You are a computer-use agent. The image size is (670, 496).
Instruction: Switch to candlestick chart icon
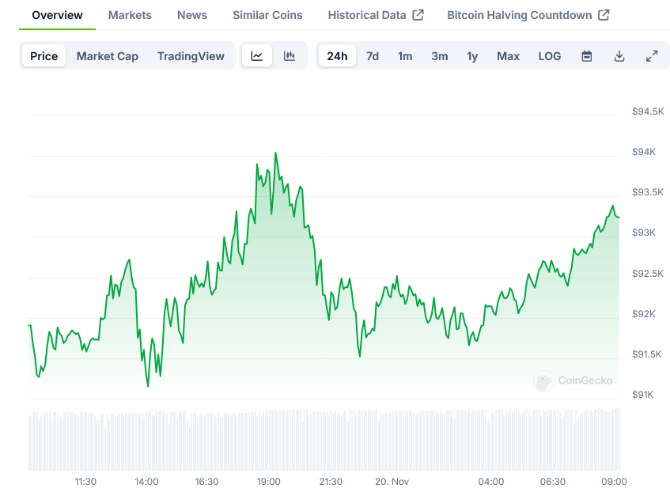tap(290, 56)
